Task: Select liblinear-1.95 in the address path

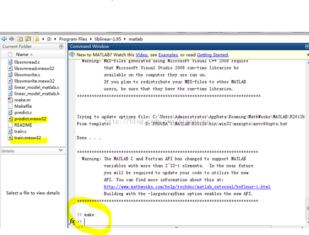Action: [108, 39]
